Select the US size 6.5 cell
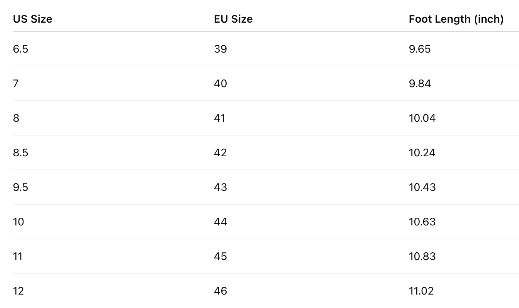Viewport: 519px width, 308px height. tap(20, 49)
